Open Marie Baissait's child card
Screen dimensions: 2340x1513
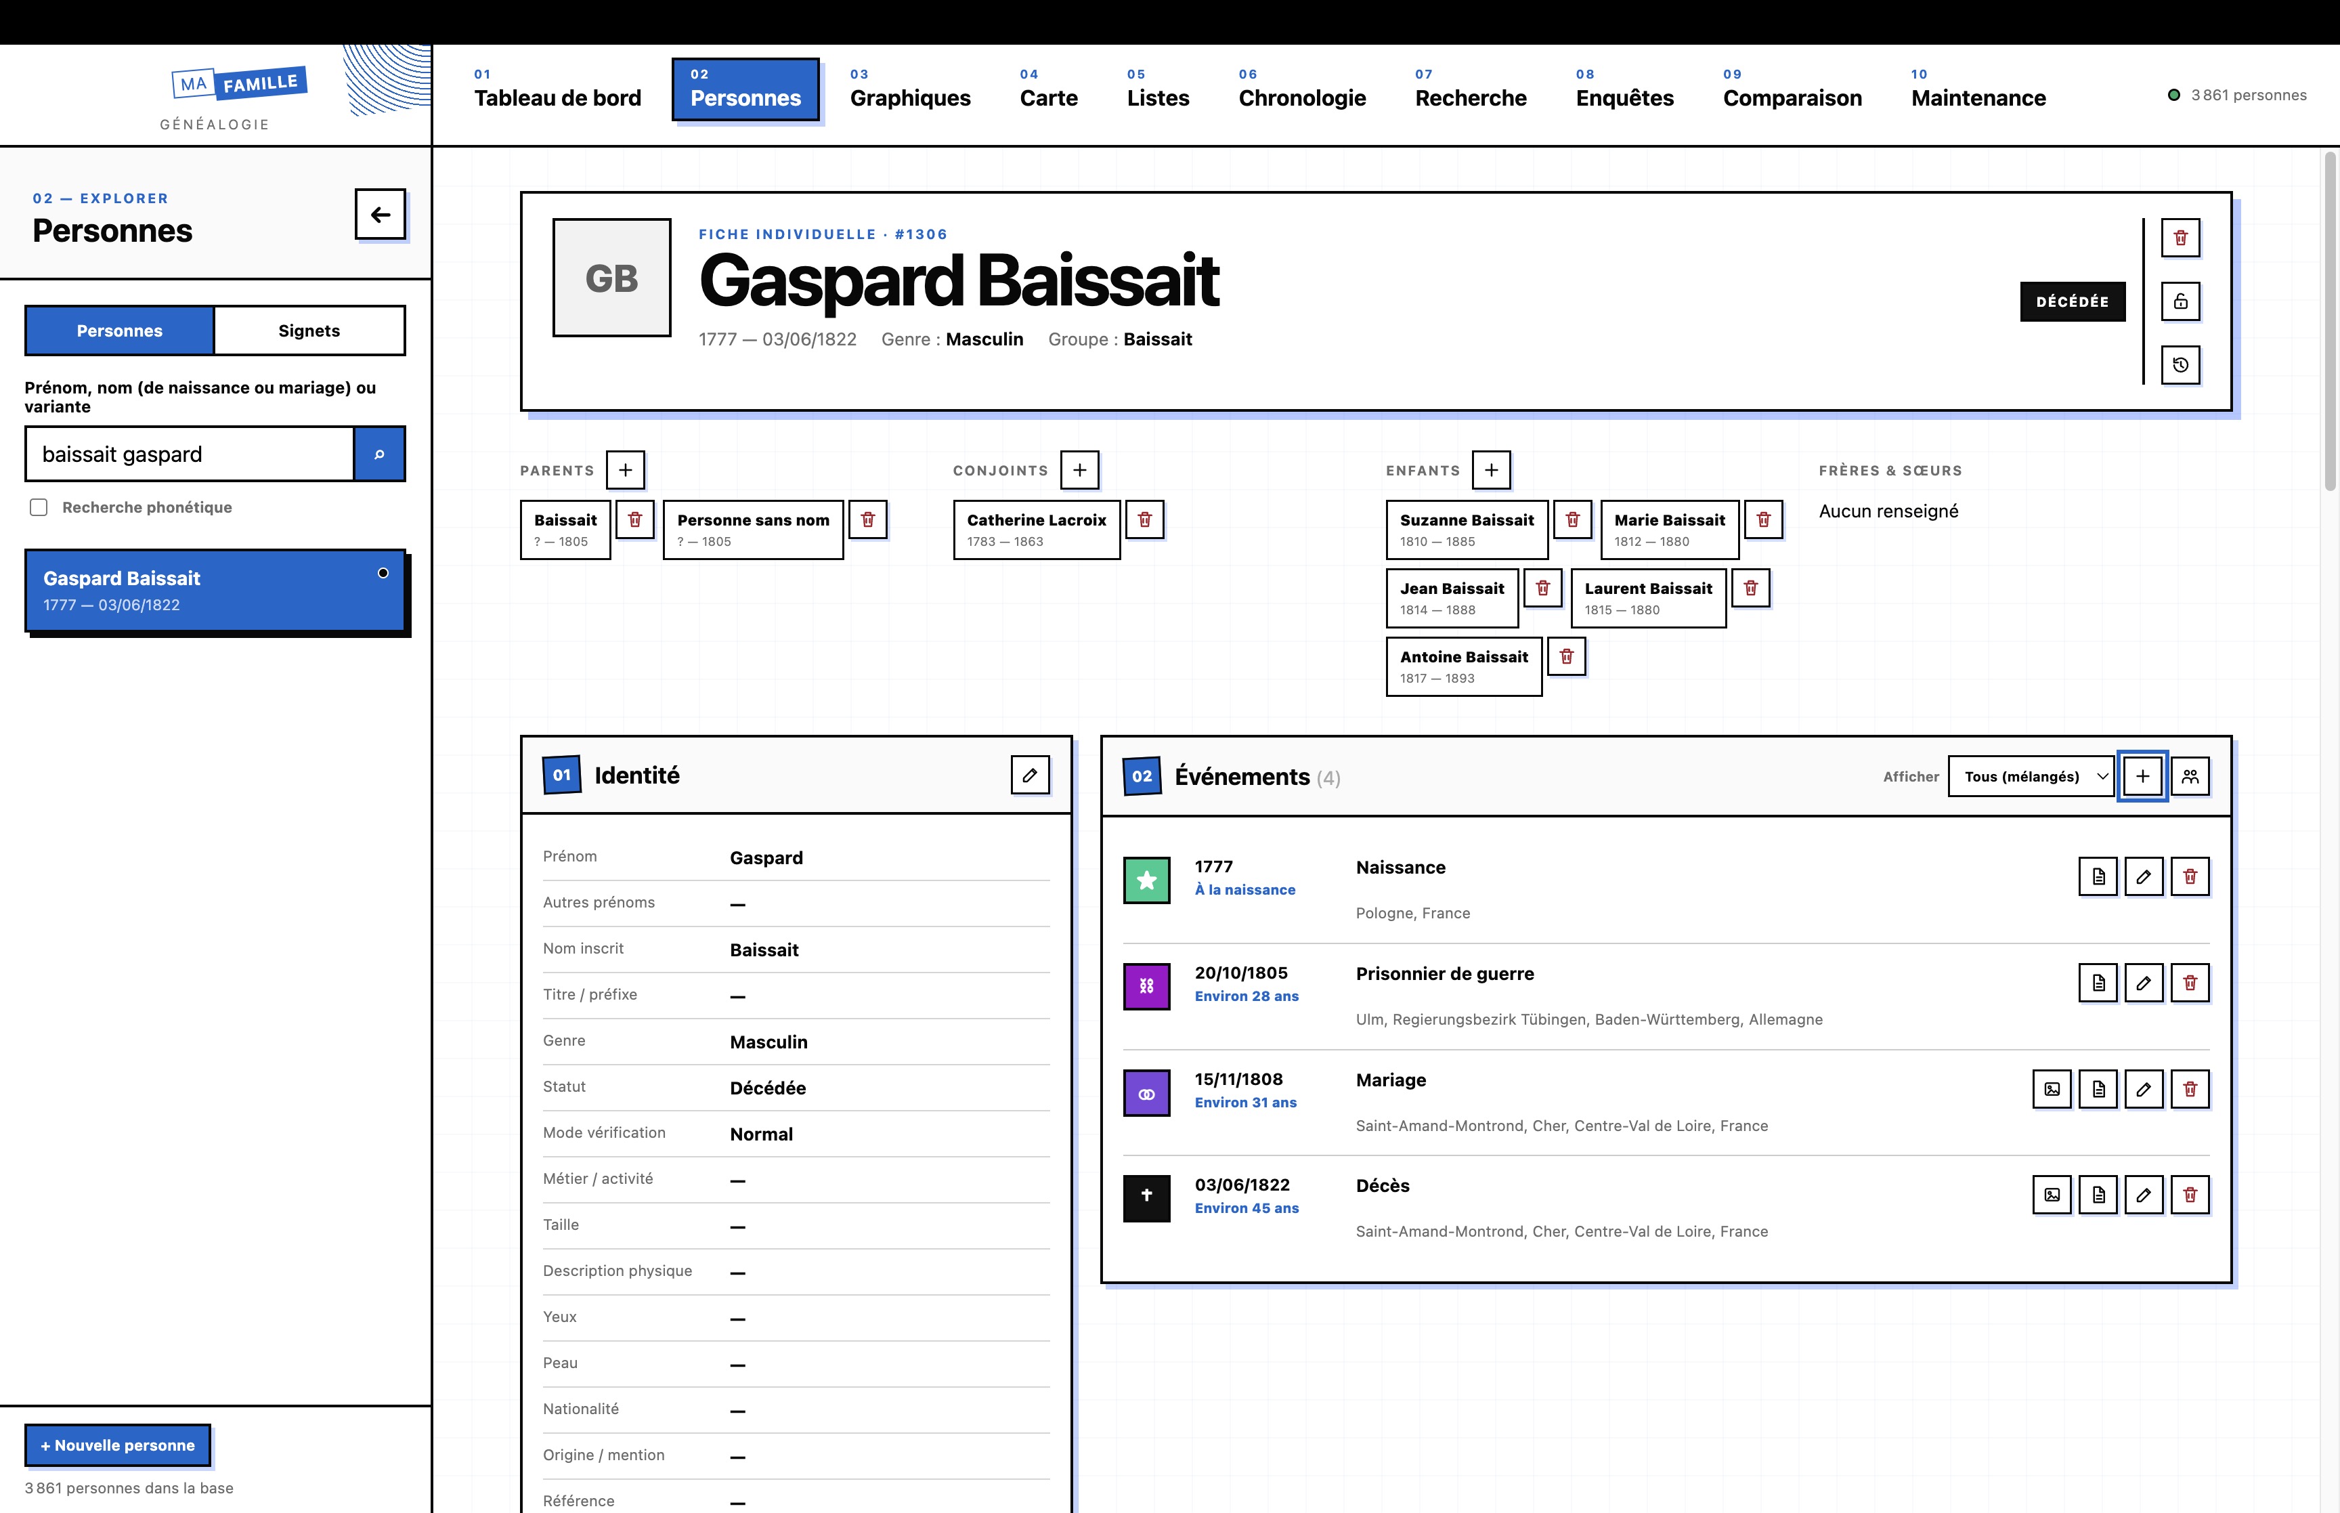point(1669,530)
